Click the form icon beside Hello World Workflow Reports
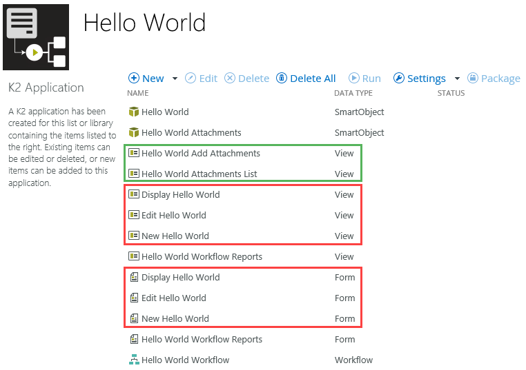 coord(134,339)
